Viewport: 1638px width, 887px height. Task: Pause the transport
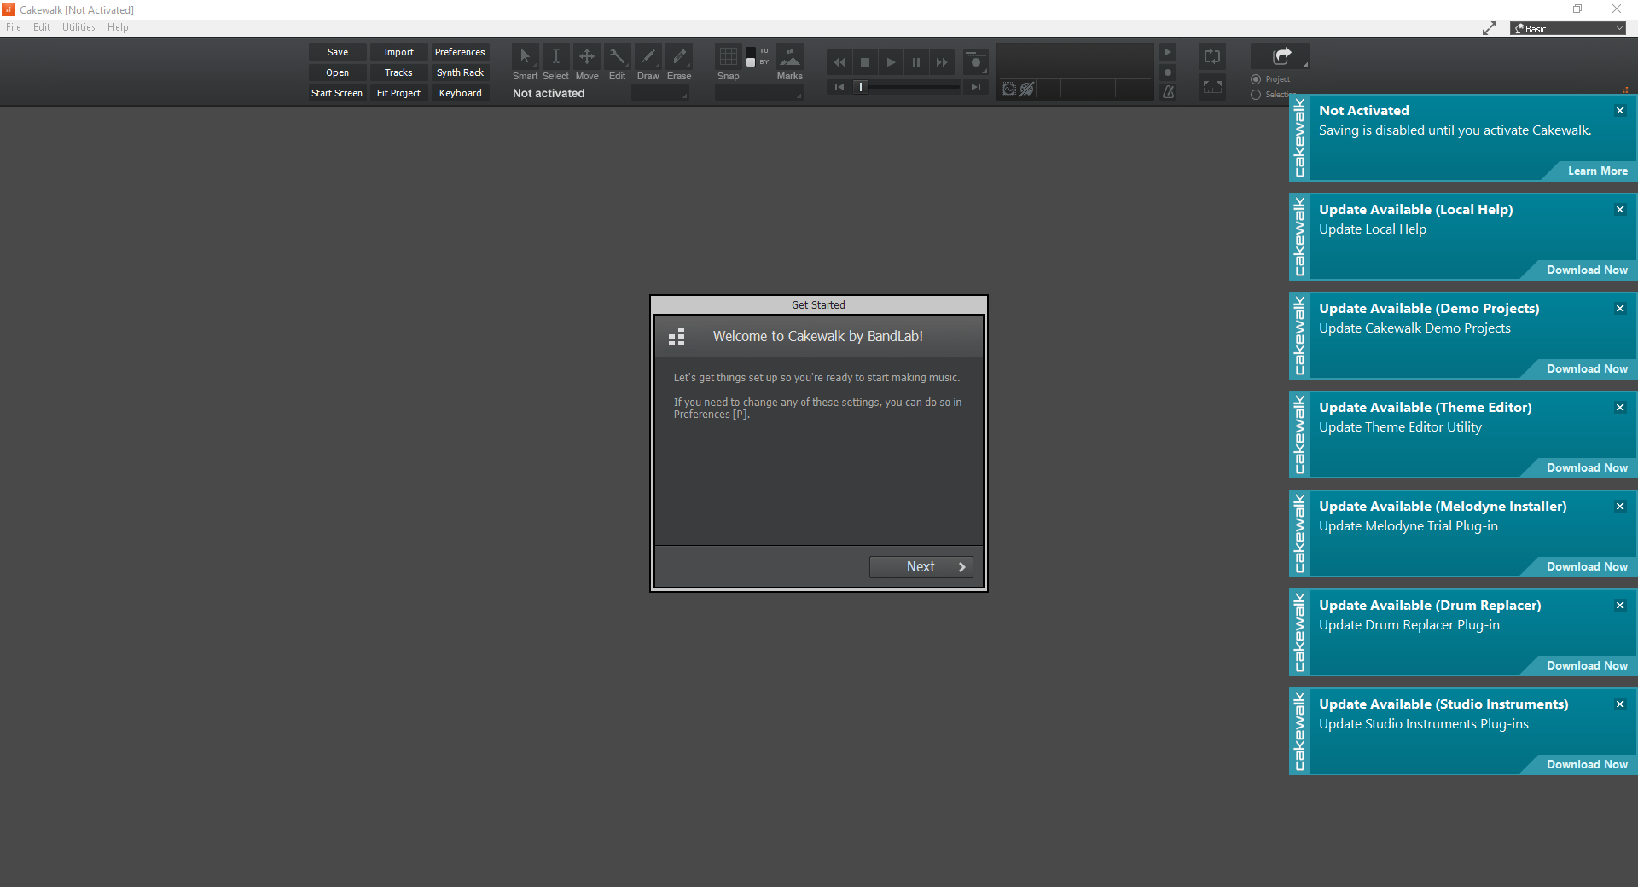916,62
